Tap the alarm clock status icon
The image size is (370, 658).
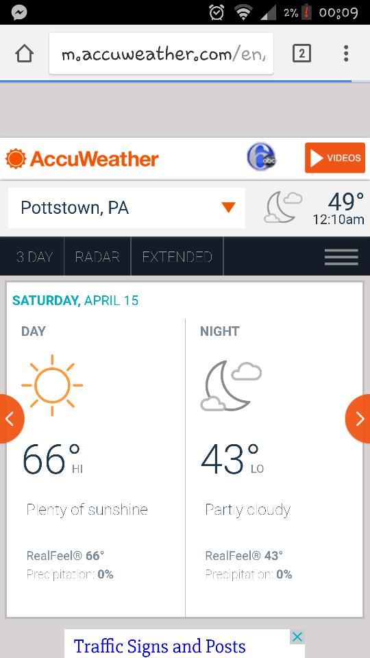click(217, 12)
